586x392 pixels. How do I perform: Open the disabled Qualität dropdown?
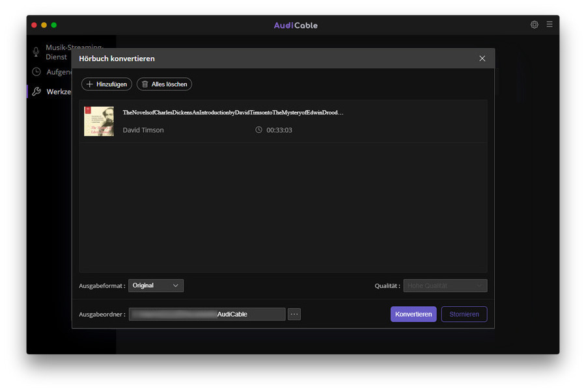pos(445,285)
